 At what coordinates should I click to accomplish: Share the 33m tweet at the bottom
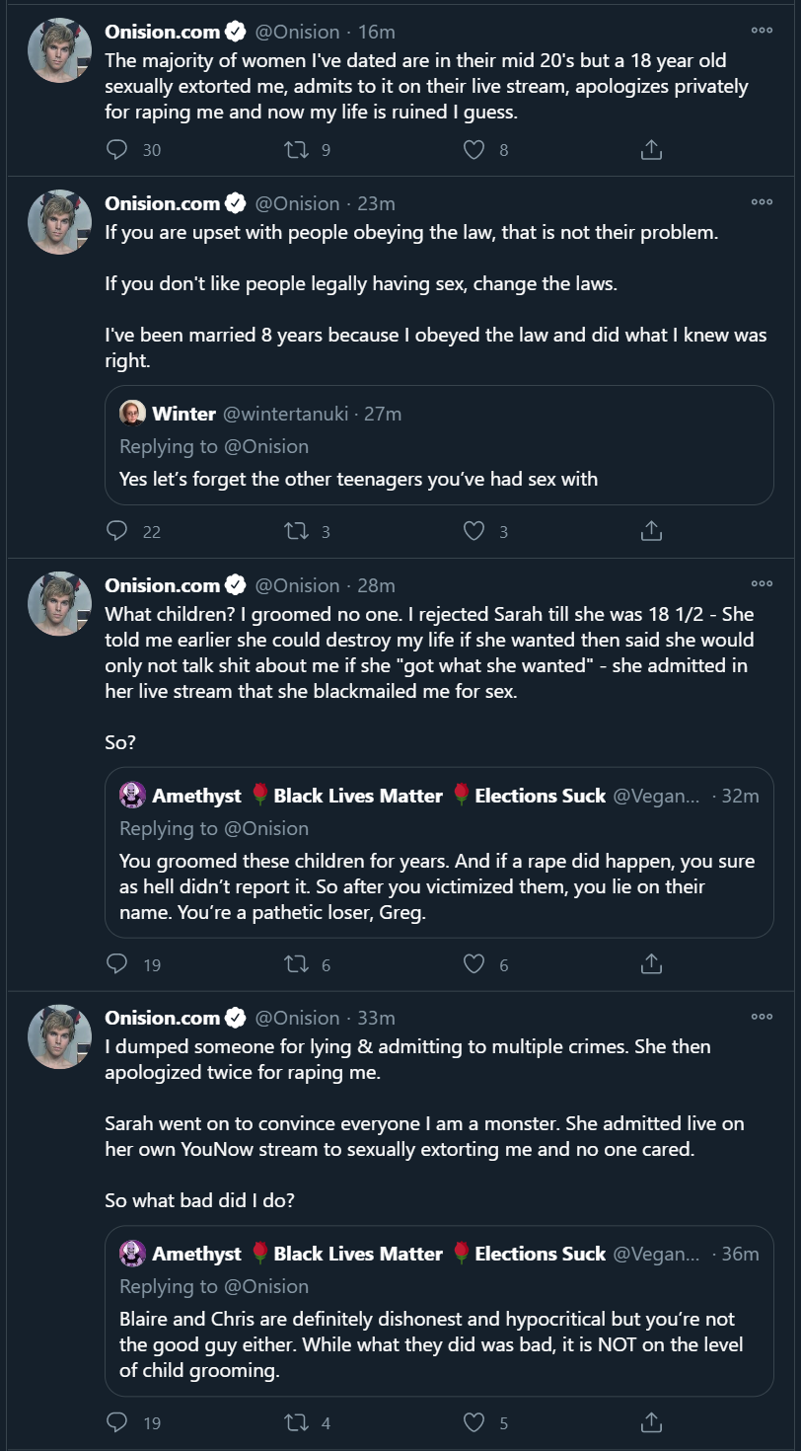click(651, 1422)
